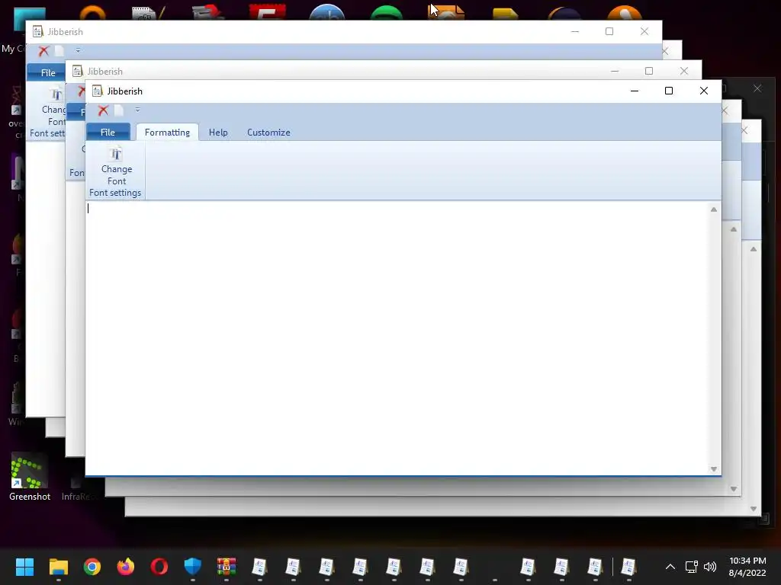Close the front Jibberish window

point(704,91)
